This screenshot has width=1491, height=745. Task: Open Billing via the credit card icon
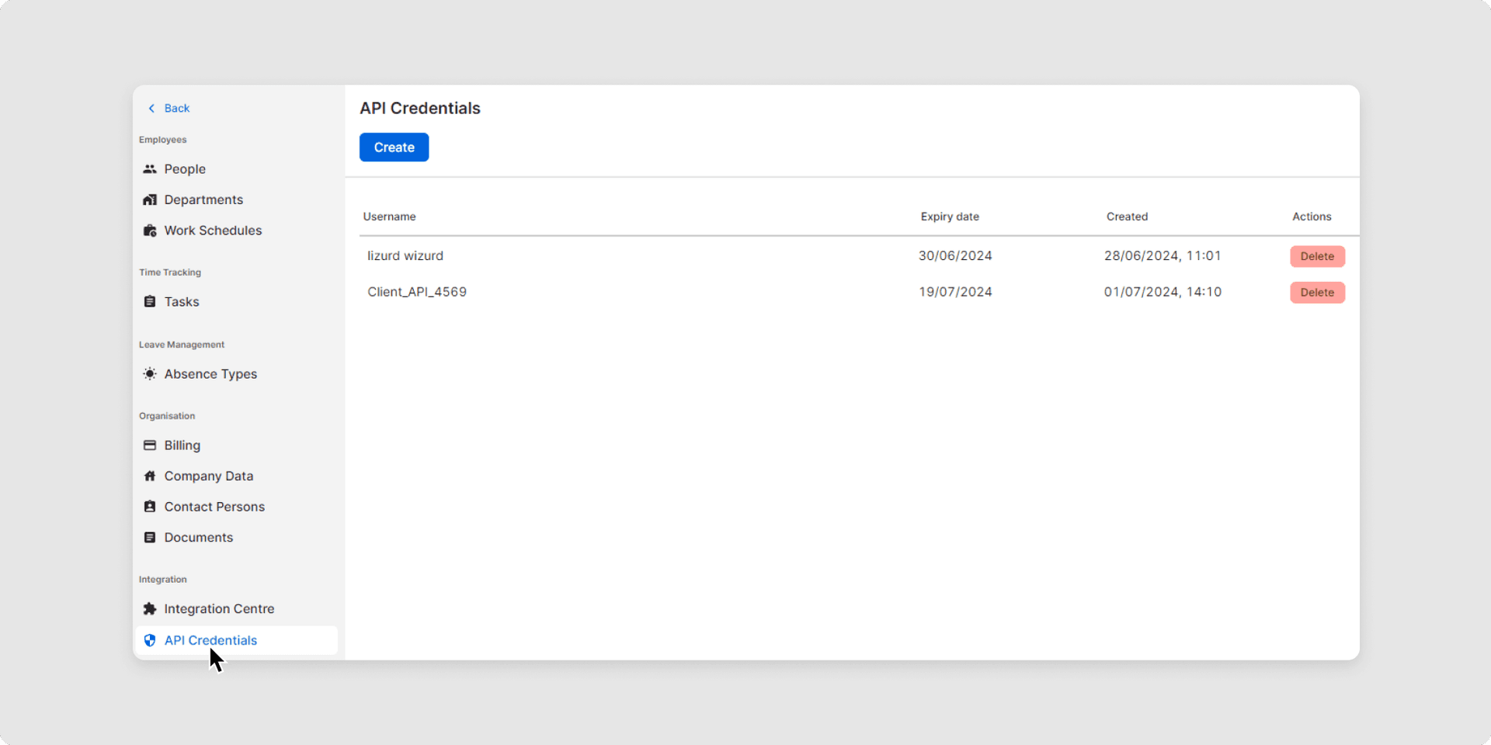coord(149,445)
